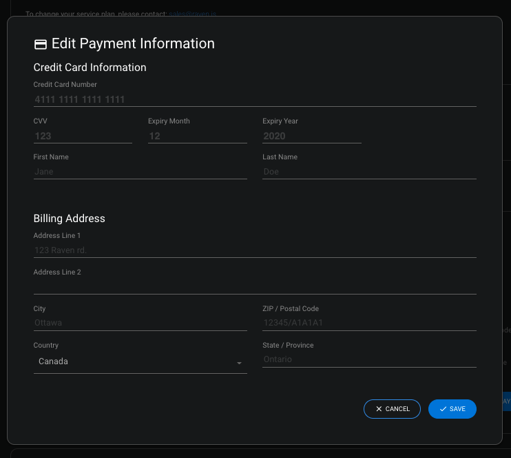This screenshot has height=458, width=511.
Task: Click the State / Province field
Action: click(x=369, y=359)
